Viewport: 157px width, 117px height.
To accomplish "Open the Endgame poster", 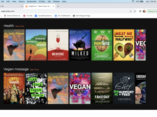I will click(x=140, y=88).
